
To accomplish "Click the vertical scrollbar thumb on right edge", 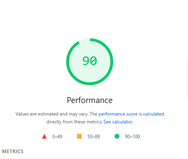I will pos(187,79).
